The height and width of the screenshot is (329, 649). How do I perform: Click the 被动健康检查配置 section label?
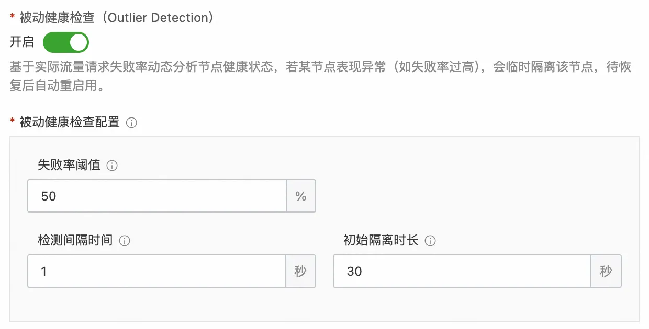(70, 123)
